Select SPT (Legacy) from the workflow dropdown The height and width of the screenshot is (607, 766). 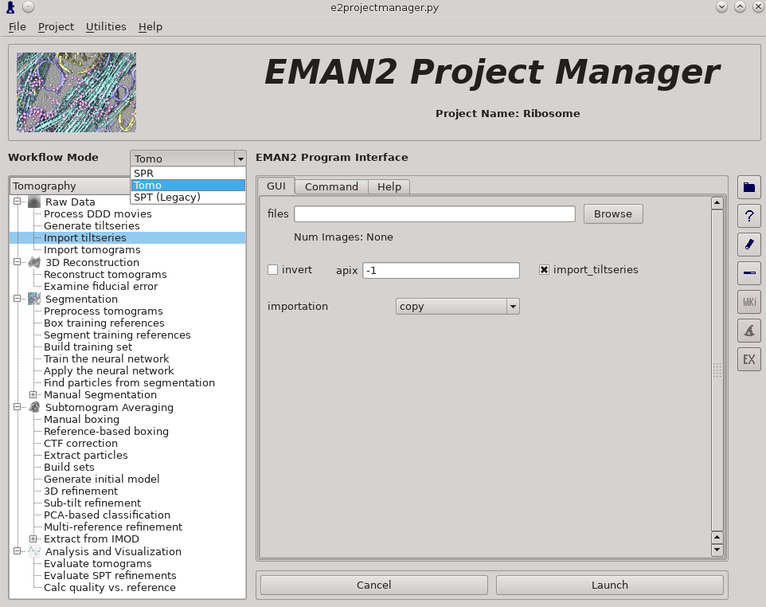tap(169, 197)
